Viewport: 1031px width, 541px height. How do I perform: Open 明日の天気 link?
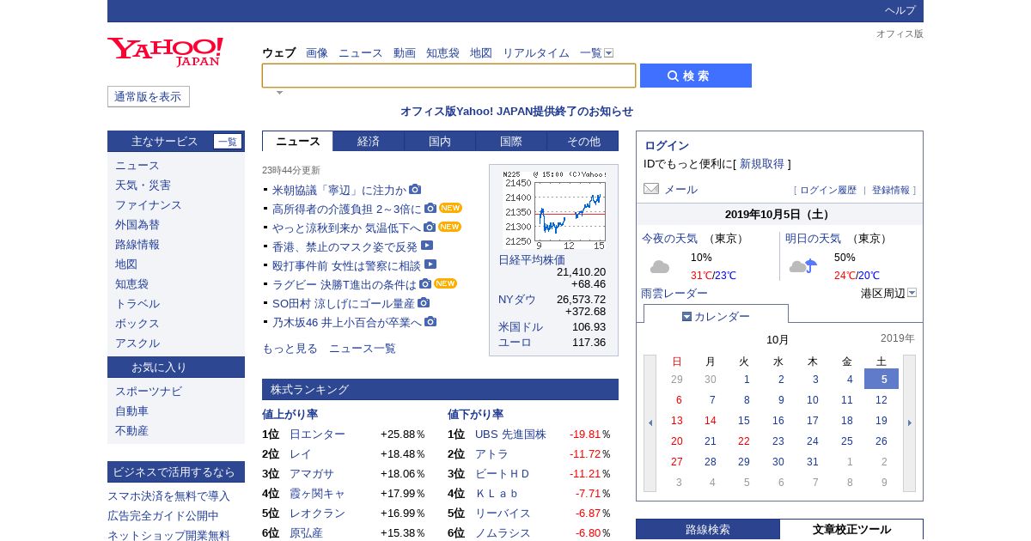pyautogui.click(x=813, y=239)
